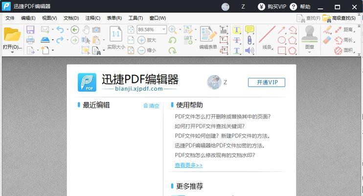Open 帮助 in the title bar

300,6
